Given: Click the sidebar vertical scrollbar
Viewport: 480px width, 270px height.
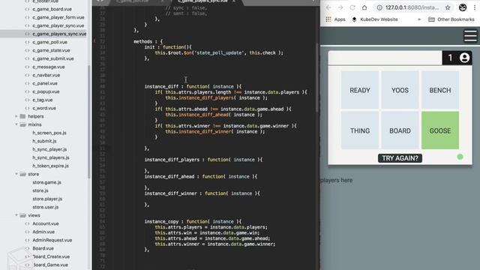Looking at the screenshot, I should click(89, 121).
